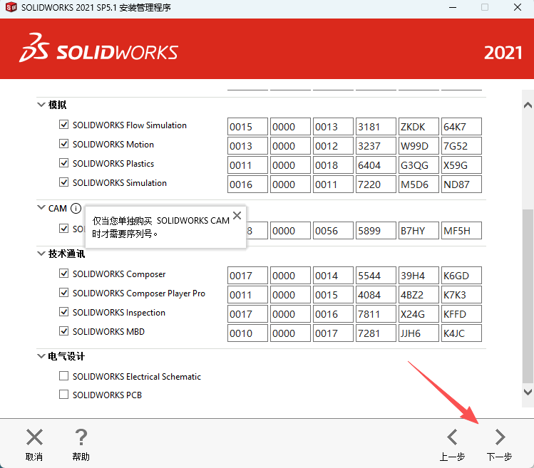534x468 pixels.
Task: Uncheck SOLIDWORKS Flow Simulation
Action: 63,125
